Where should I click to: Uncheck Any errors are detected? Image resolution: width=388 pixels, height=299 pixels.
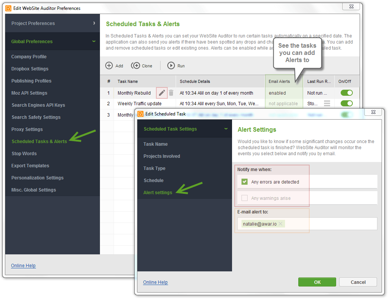click(x=245, y=182)
